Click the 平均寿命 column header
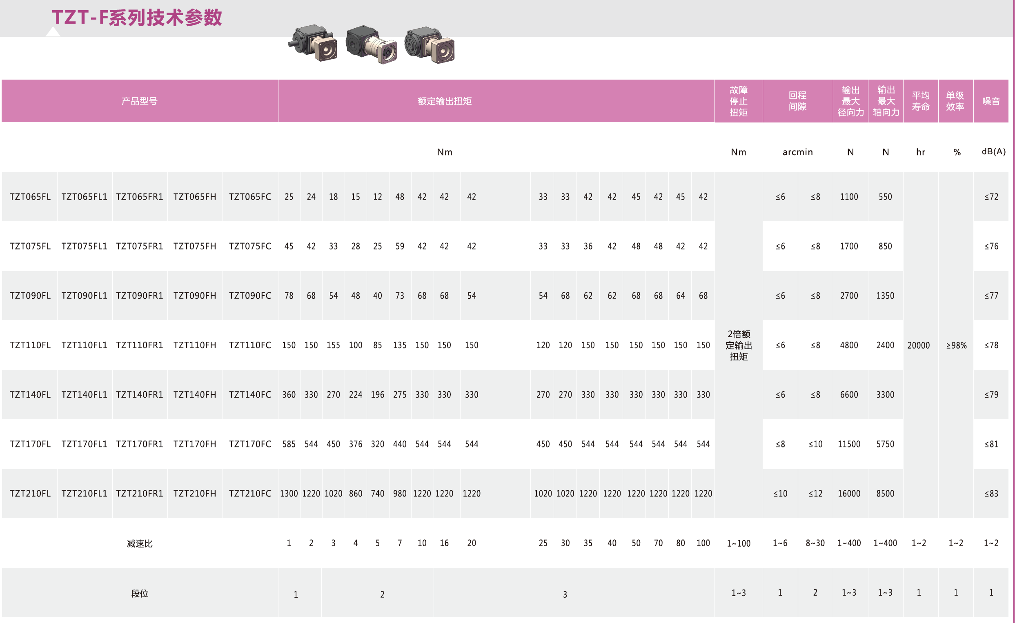 coord(920,101)
